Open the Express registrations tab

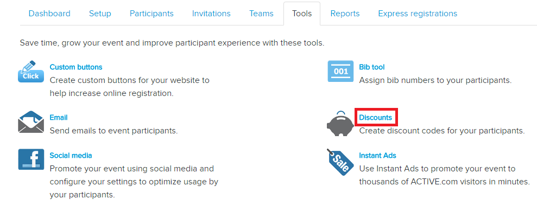coord(418,14)
